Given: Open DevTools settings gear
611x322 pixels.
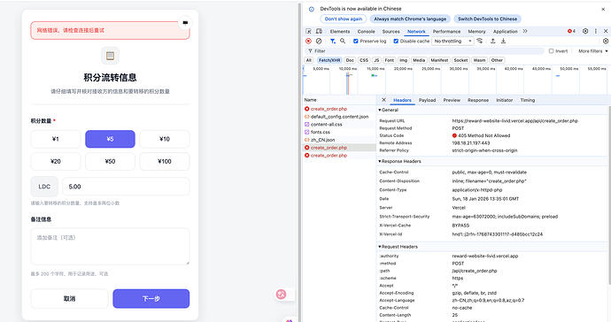Looking at the screenshot, I should [585, 31].
